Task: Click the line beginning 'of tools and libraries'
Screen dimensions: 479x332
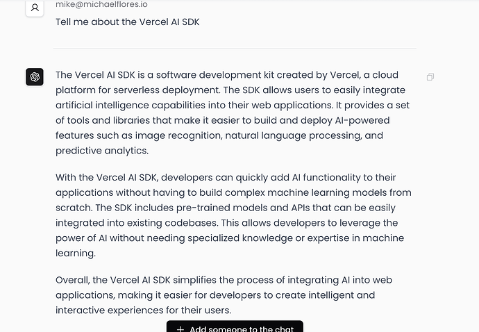Action: click(222, 120)
